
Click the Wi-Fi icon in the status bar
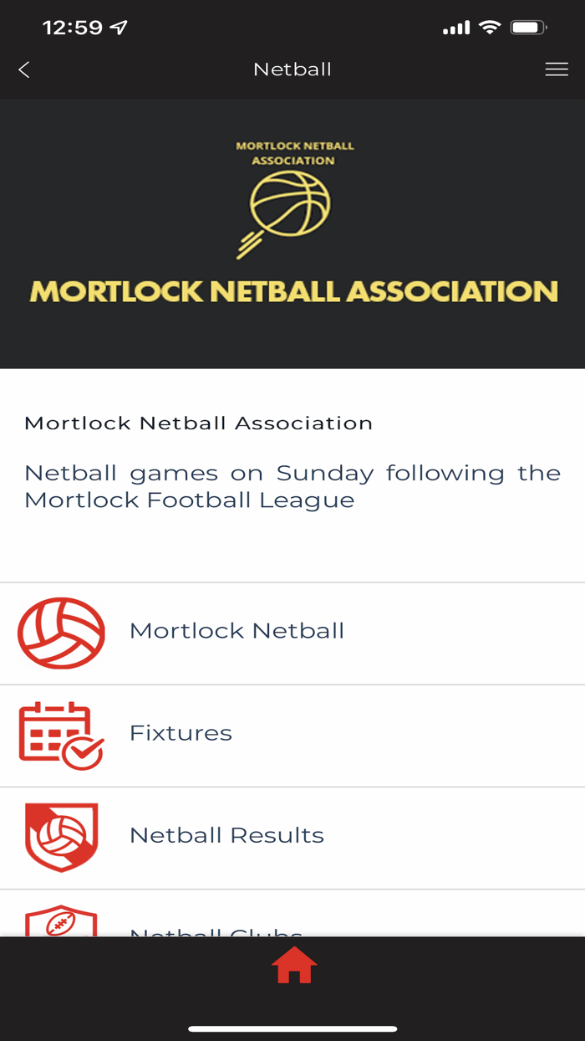click(490, 26)
